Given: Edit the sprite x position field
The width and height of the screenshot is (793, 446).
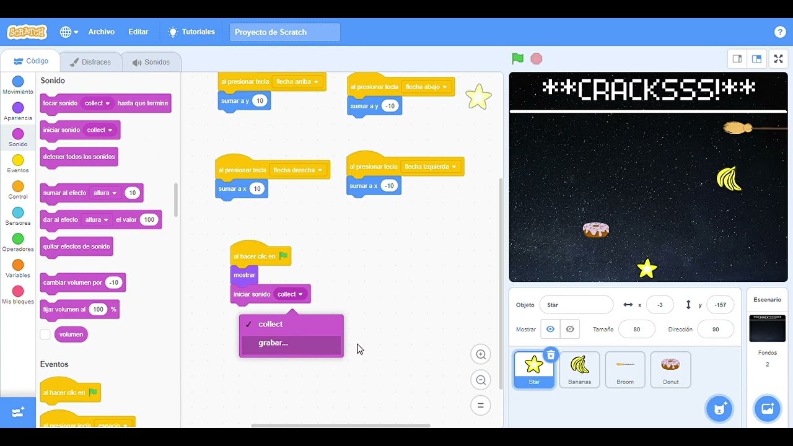Looking at the screenshot, I should (659, 305).
